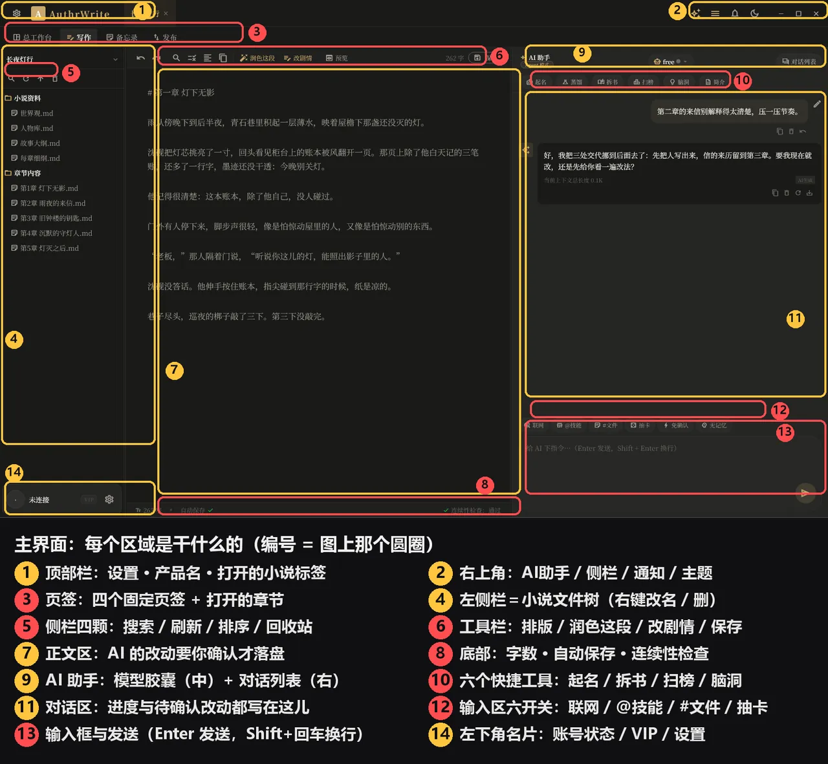This screenshot has width=828, height=764.
Task: Switch to the 备忘录 tab
Action: [122, 37]
